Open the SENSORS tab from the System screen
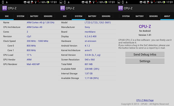 point(106,16)
